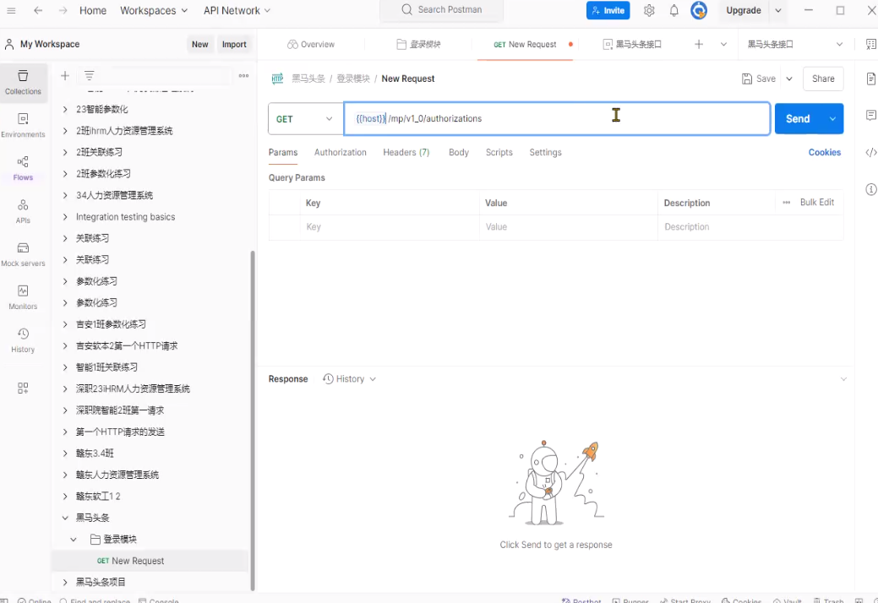Open the Save options dropdown arrow
Image resolution: width=878 pixels, height=603 pixels.
[789, 79]
